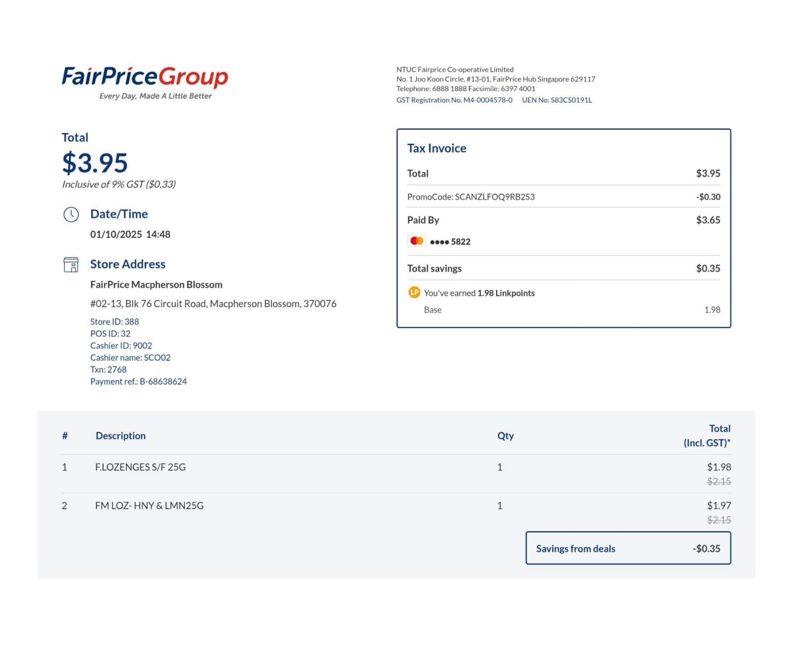Select the tagline "Every Day, Made A Little Better"
This screenshot has height=645, width=793.
[x=156, y=96]
